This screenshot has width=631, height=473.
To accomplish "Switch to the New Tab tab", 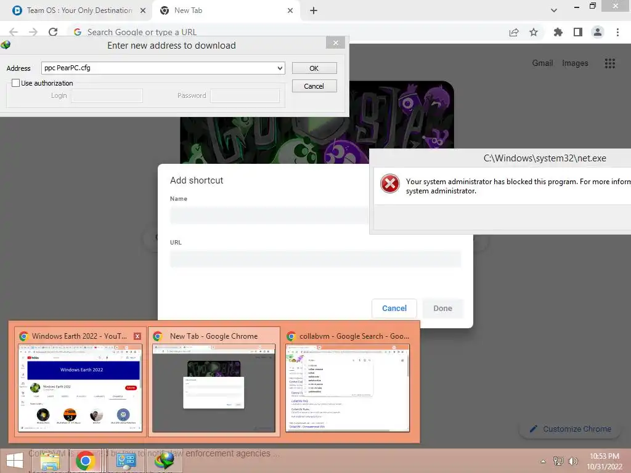I will pyautogui.click(x=226, y=10).
